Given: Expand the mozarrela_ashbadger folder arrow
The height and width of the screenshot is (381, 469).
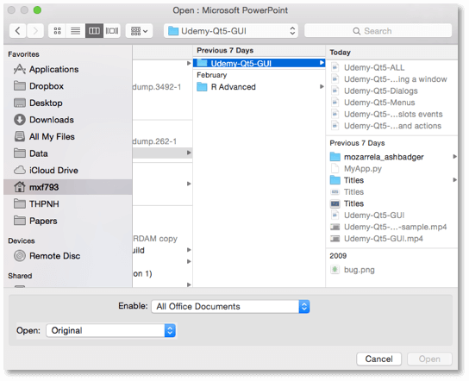Looking at the screenshot, I should point(454,156).
